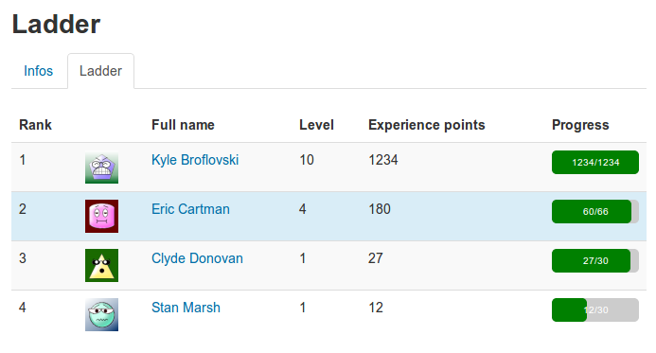Click the Full name column header
This screenshot has width=656, height=353.
coord(183,125)
